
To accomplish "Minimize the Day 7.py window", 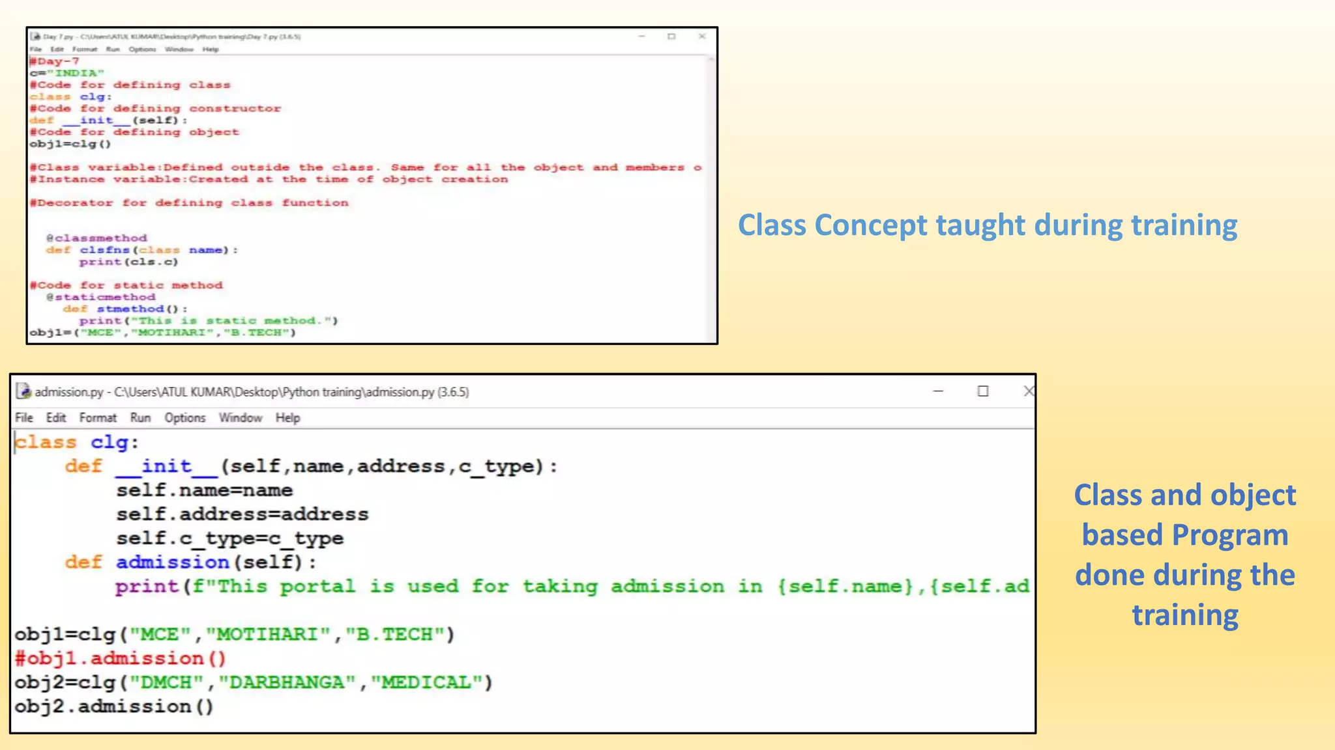I will tap(641, 36).
